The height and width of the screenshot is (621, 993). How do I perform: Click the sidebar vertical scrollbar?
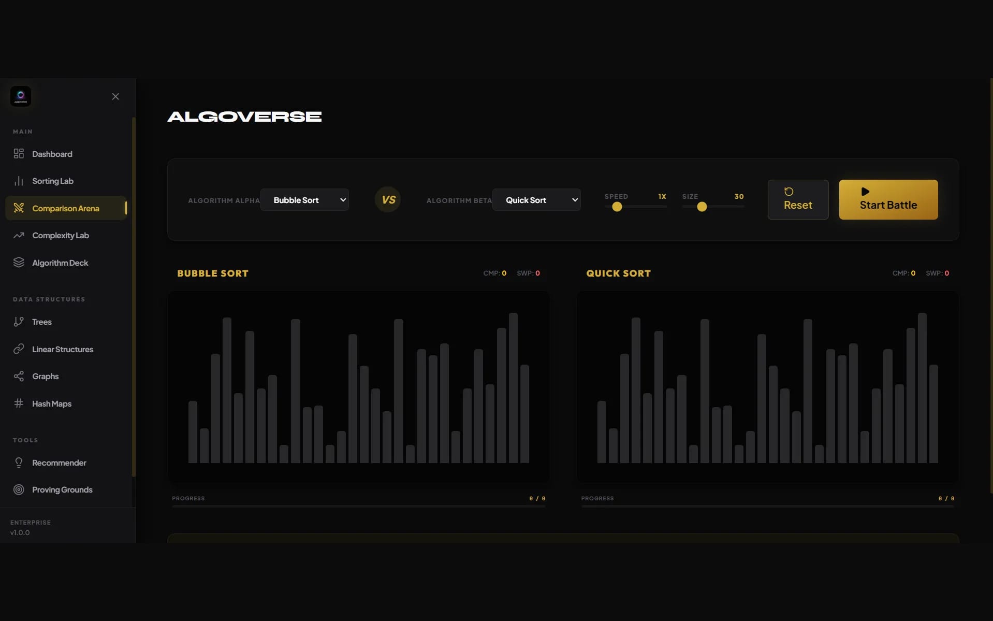click(x=134, y=297)
